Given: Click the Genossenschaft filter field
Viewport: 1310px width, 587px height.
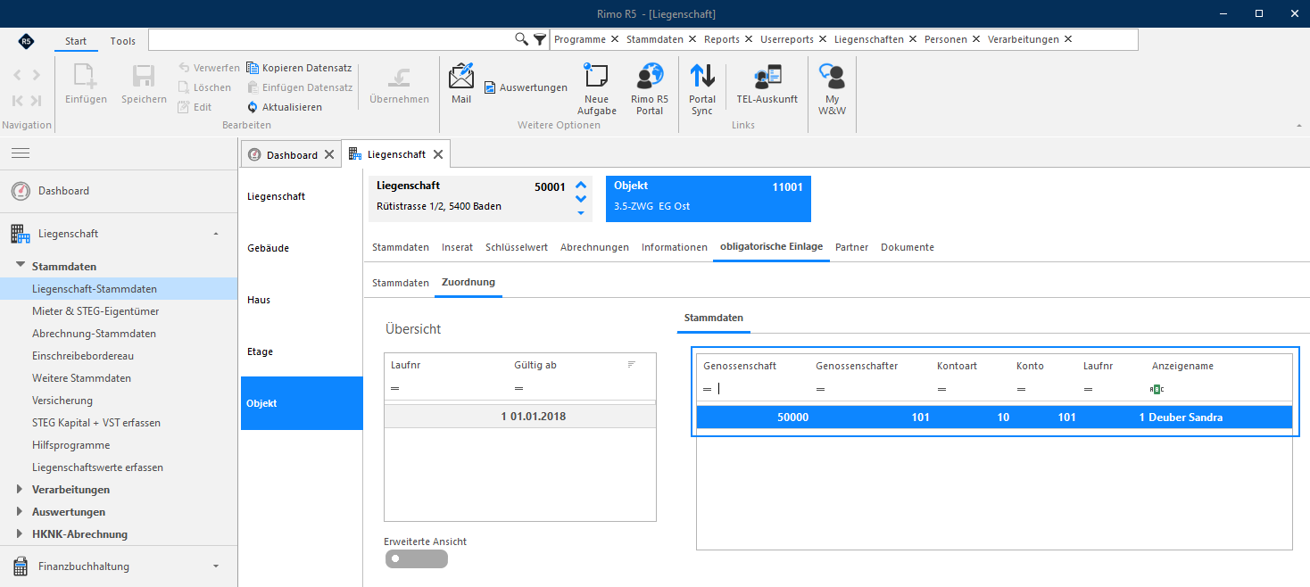Looking at the screenshot, I should pyautogui.click(x=755, y=389).
